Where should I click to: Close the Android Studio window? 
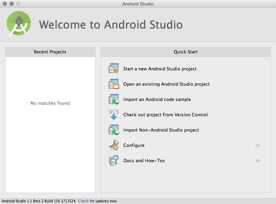coord(5,4)
